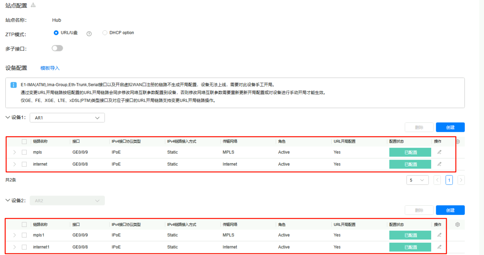Click topology icon next to 站点配置 title
Screen dimensions: 484x255
(33, 5)
